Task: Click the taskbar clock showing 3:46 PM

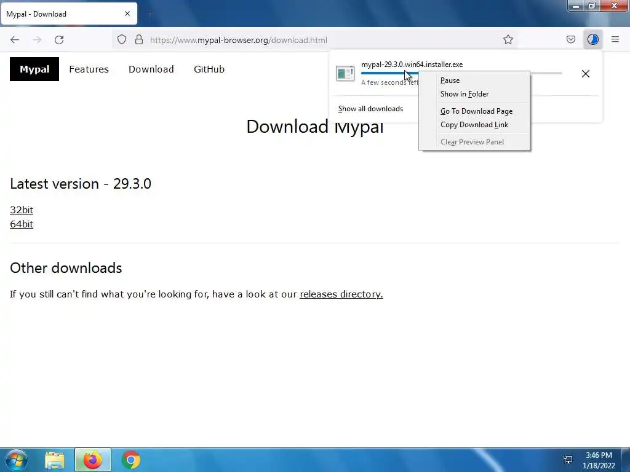Action: 599,460
